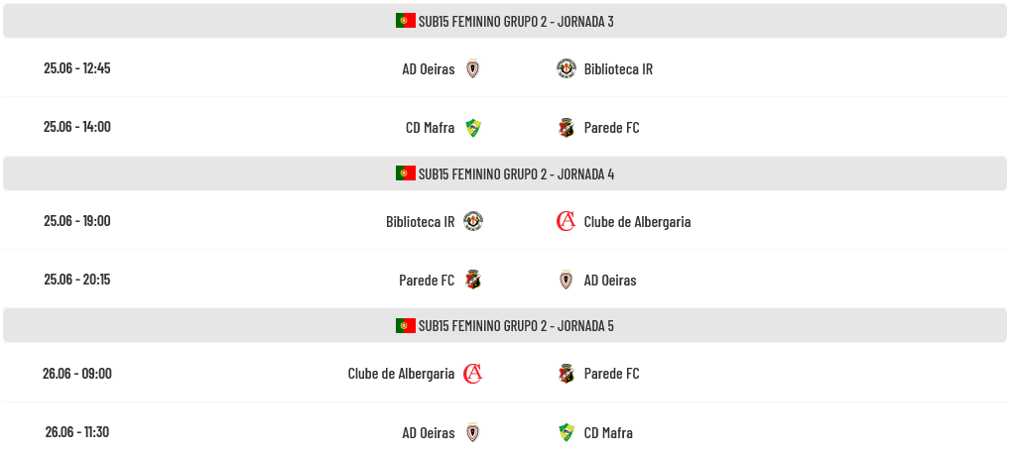Image resolution: width=1010 pixels, height=457 pixels.
Task: Click CD Mafra crest in 11:30 match
Action: click(567, 432)
